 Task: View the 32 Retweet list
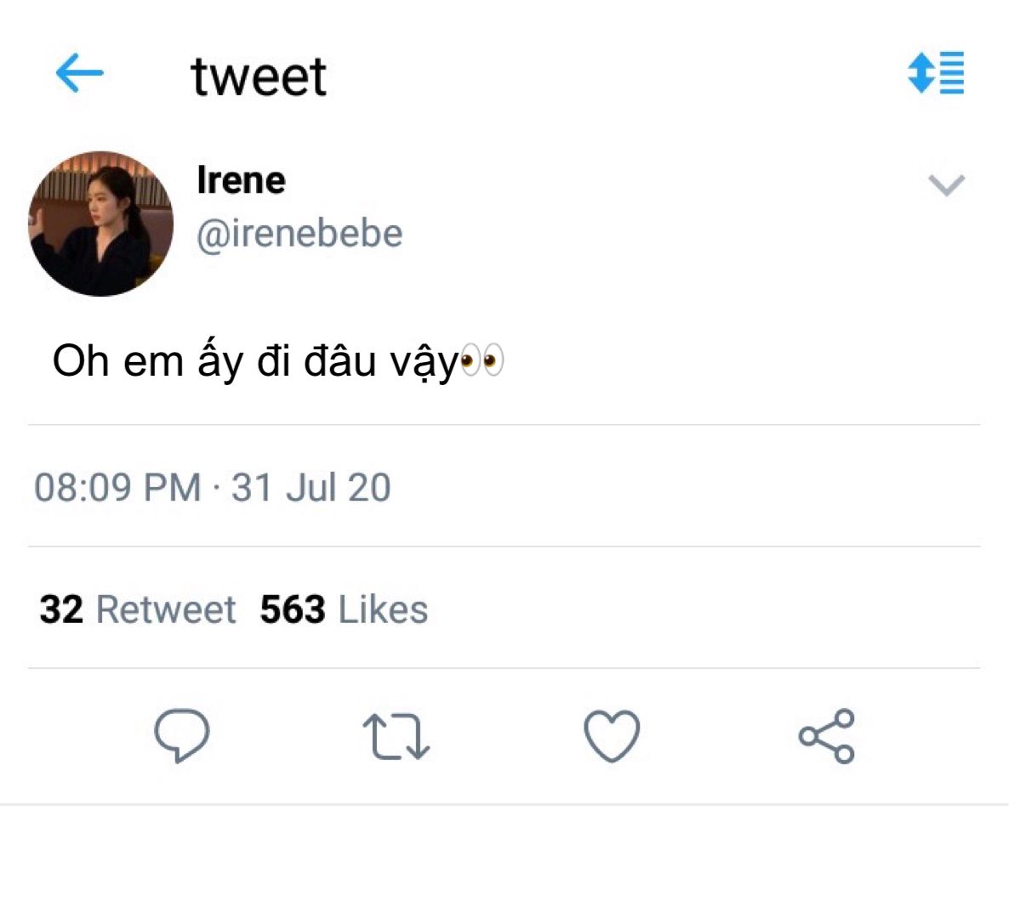point(137,609)
